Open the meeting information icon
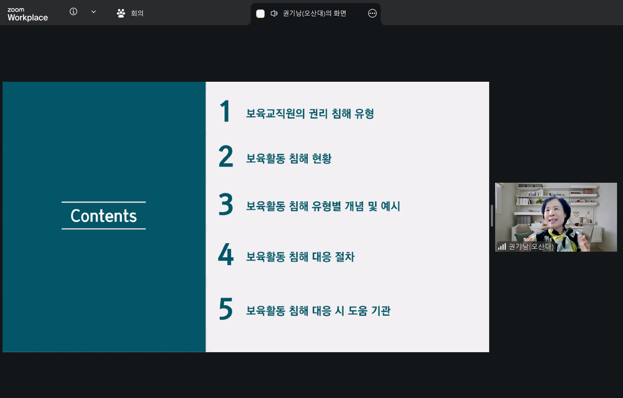623x398 pixels. click(x=74, y=12)
